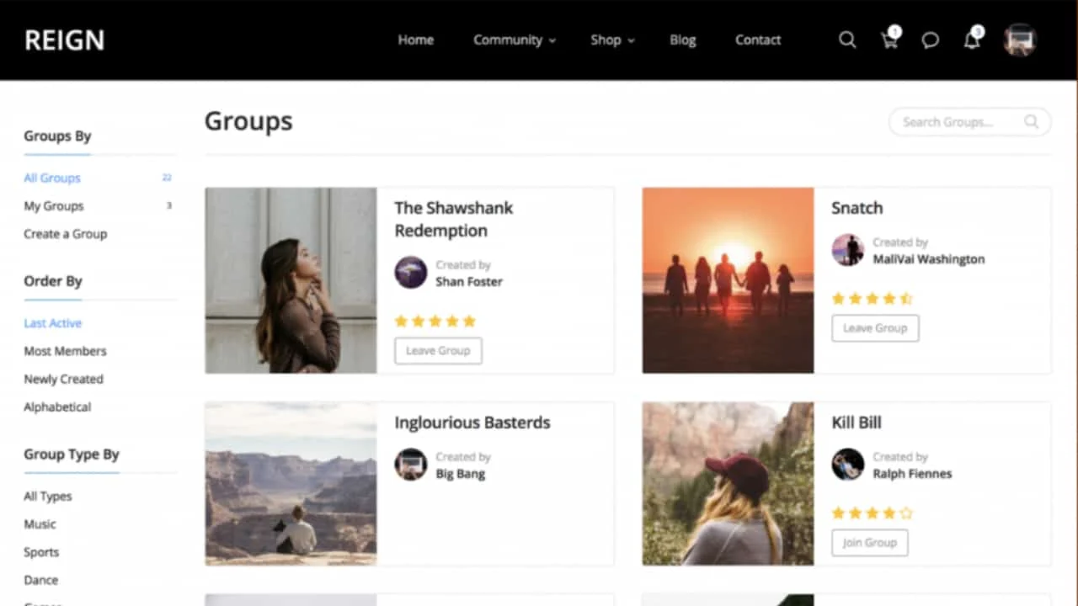The image size is (1078, 606).
Task: Open the Snatch sunset thumbnail
Action: 728,280
